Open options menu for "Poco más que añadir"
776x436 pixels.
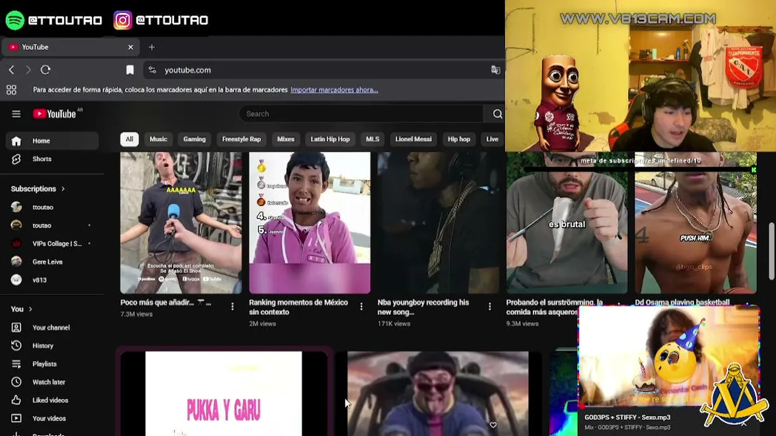point(232,307)
